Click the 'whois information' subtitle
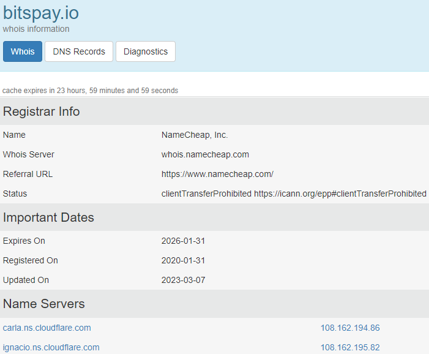This screenshot has height=354, width=429. (x=36, y=29)
